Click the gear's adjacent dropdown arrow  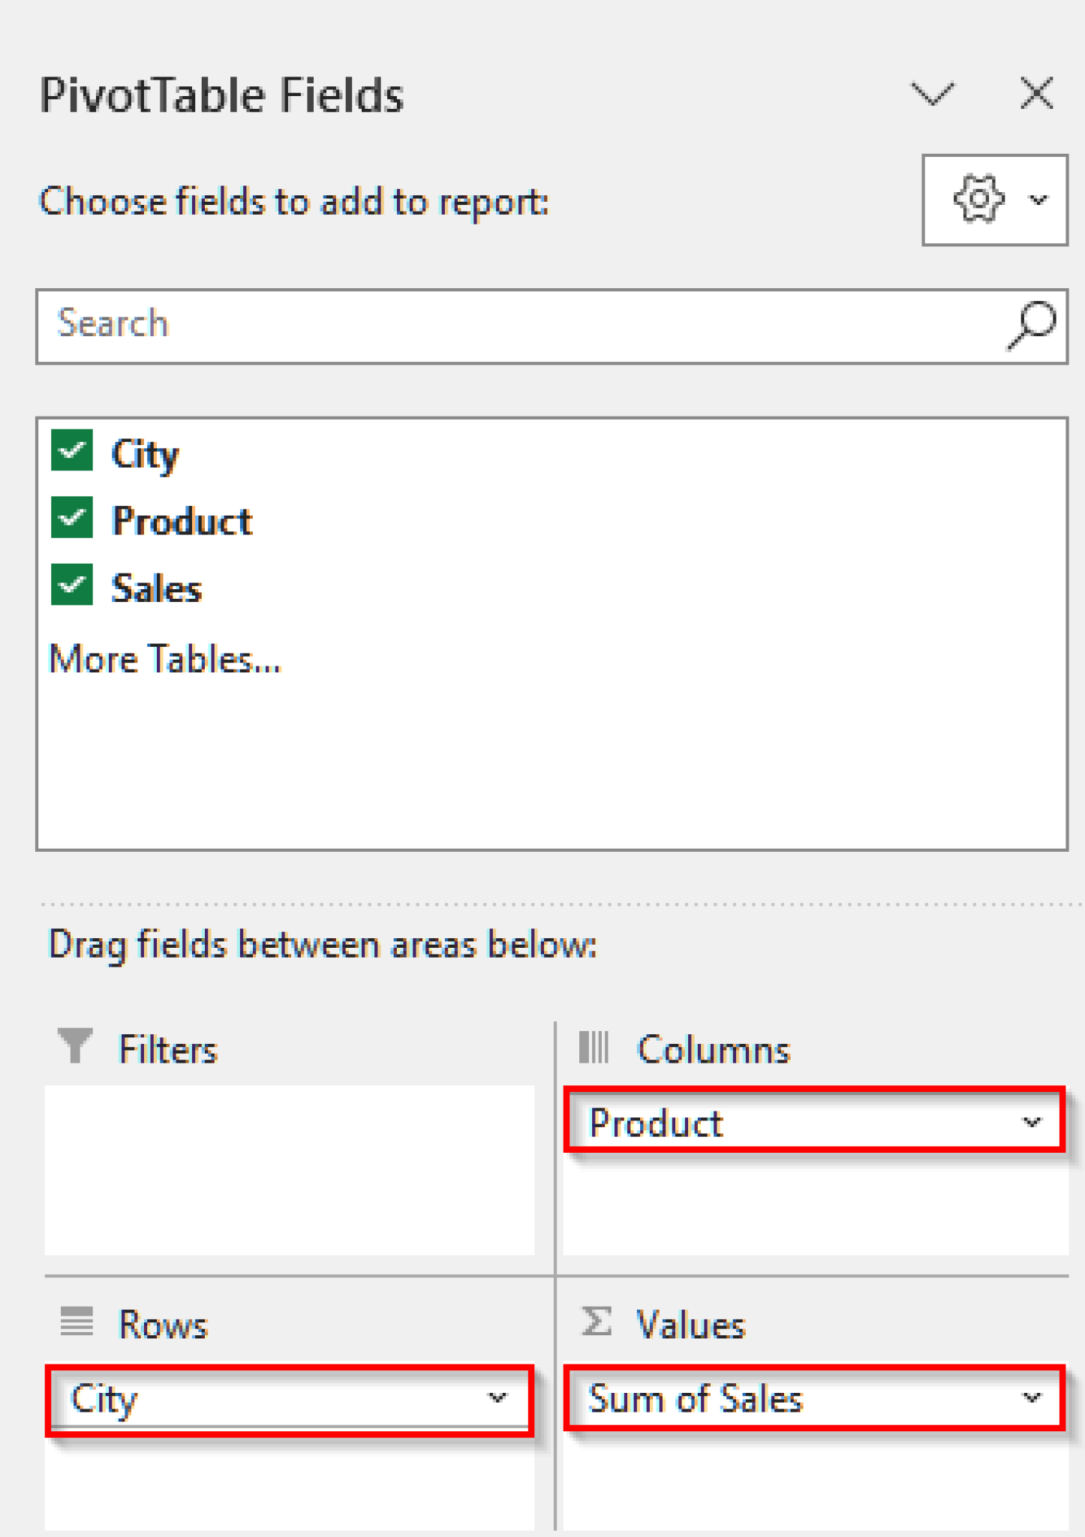tap(1039, 199)
